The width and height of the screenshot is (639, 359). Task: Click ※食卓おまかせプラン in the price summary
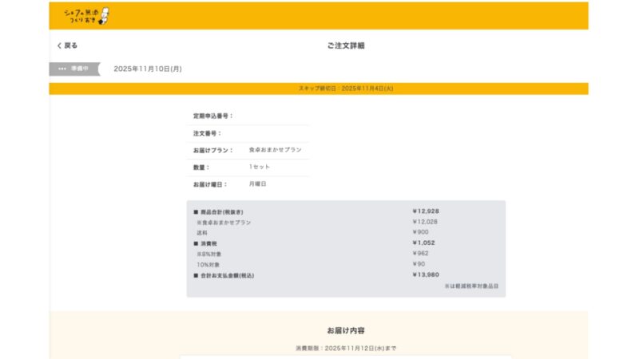click(224, 223)
